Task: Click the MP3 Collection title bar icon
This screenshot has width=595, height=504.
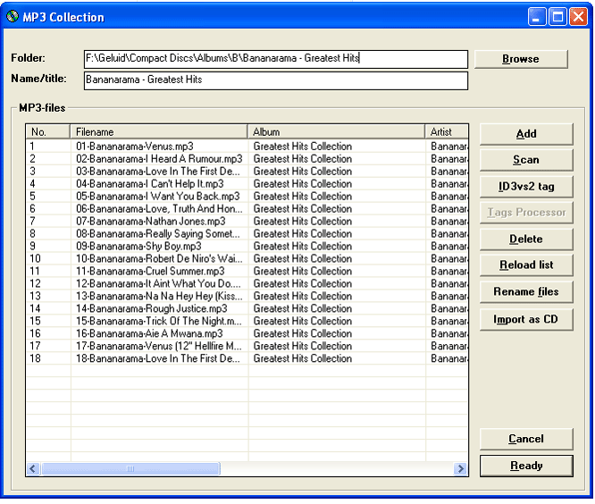Action: [13, 16]
